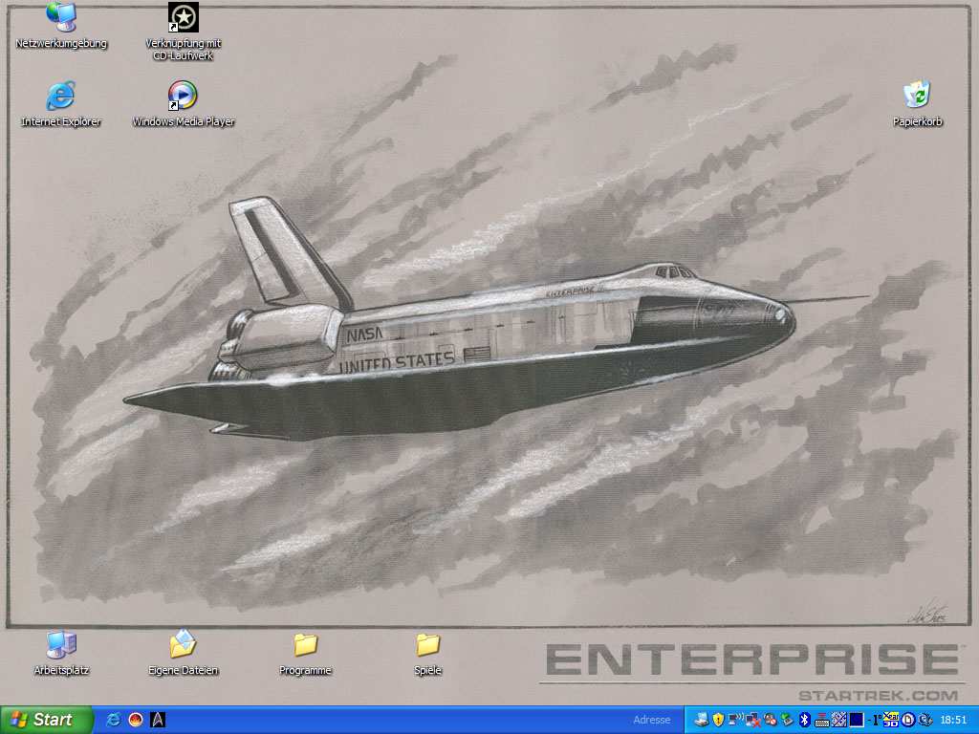Click the taskbar clock showing 18:51
The width and height of the screenshot is (979, 734).
click(953, 720)
